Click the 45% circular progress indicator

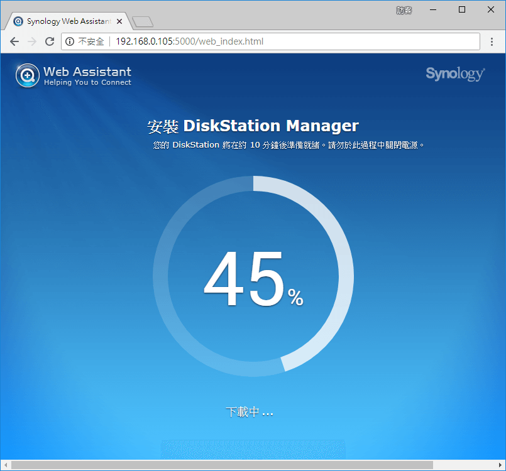tap(253, 276)
